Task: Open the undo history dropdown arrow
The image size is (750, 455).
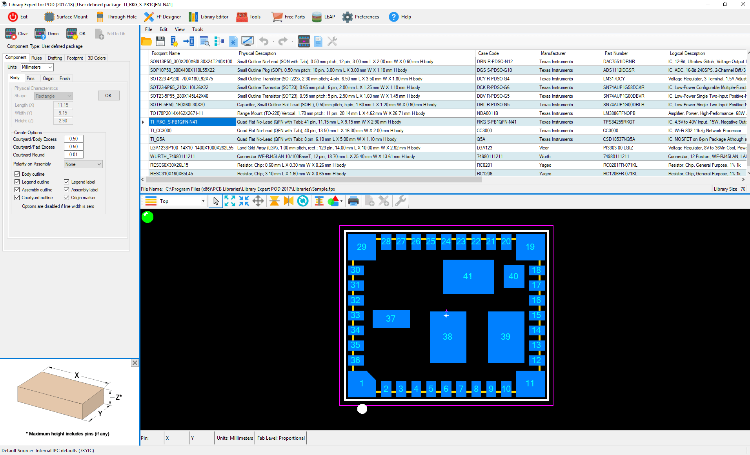Action: coord(273,42)
